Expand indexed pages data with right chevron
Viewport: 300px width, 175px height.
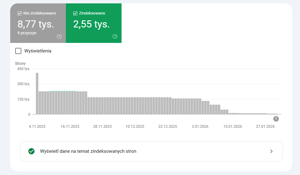tap(271, 151)
